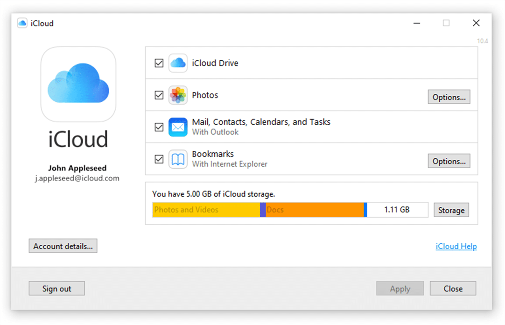Click the Apply button
505x325 pixels.
400,288
